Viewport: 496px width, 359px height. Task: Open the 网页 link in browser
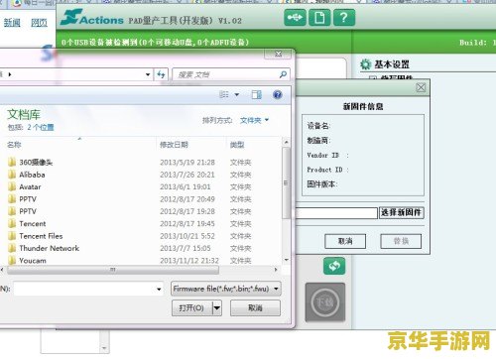pos(39,23)
